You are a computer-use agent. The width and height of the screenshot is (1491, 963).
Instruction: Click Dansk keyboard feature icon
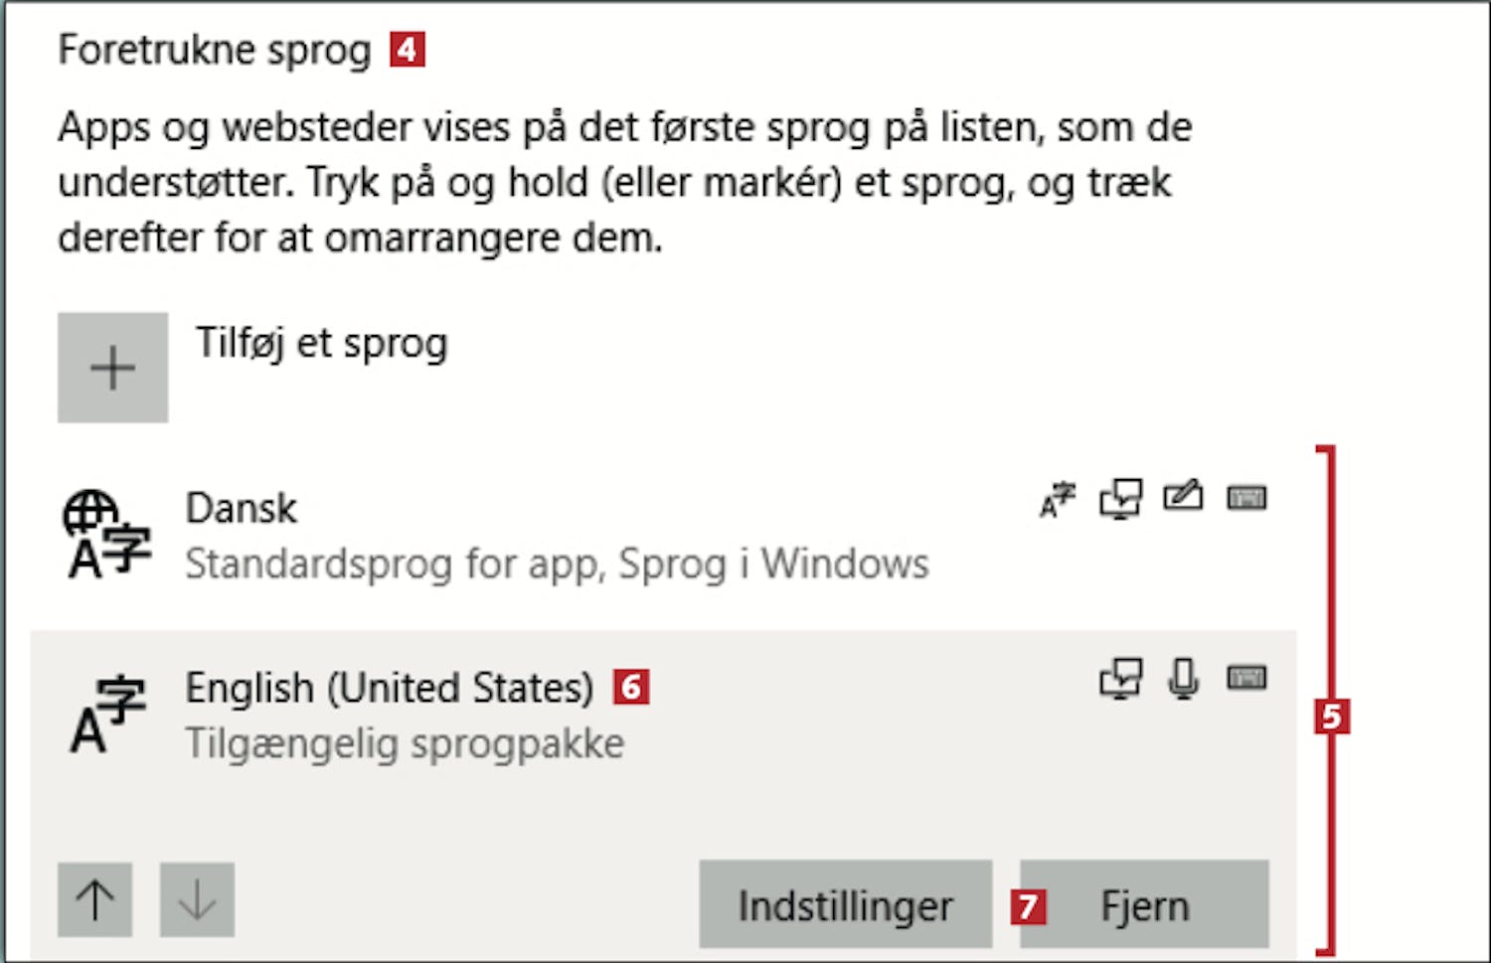click(1246, 498)
